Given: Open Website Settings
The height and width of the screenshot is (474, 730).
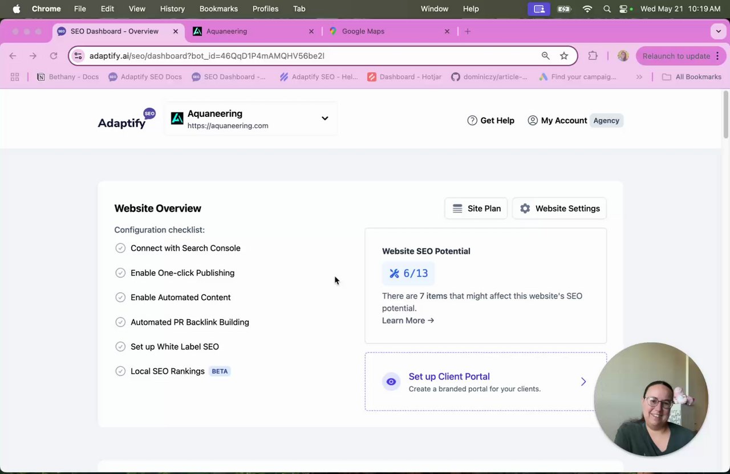Looking at the screenshot, I should 559,209.
